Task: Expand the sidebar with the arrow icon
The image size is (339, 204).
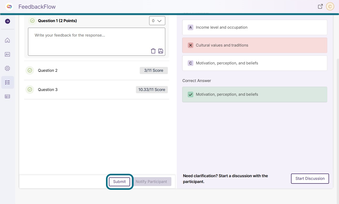Action: pos(7,21)
